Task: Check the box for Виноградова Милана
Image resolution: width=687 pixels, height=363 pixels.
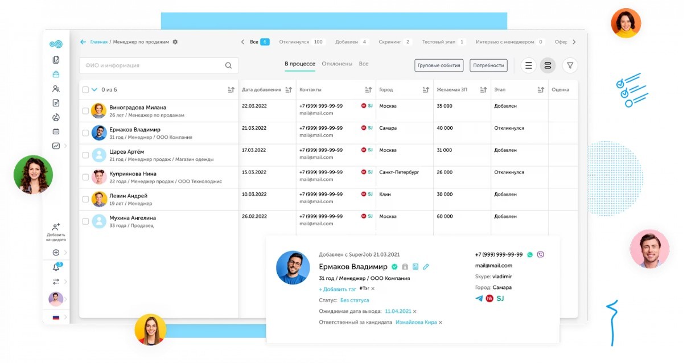Action: [x=85, y=111]
